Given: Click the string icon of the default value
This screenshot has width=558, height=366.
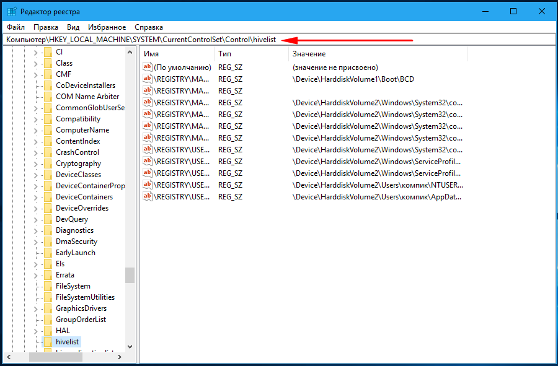Looking at the screenshot, I should [x=148, y=67].
